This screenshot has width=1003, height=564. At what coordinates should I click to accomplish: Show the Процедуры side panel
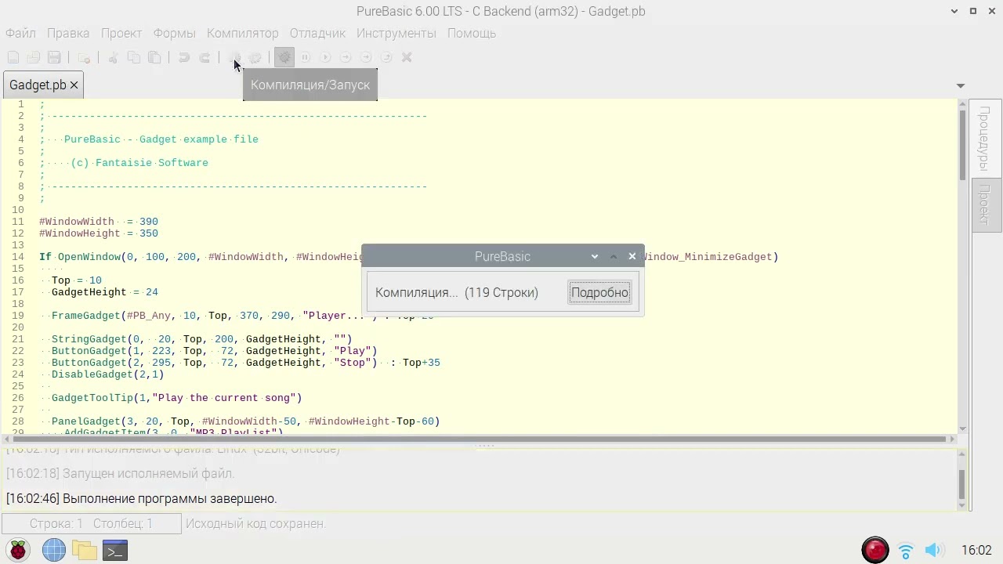click(x=986, y=138)
